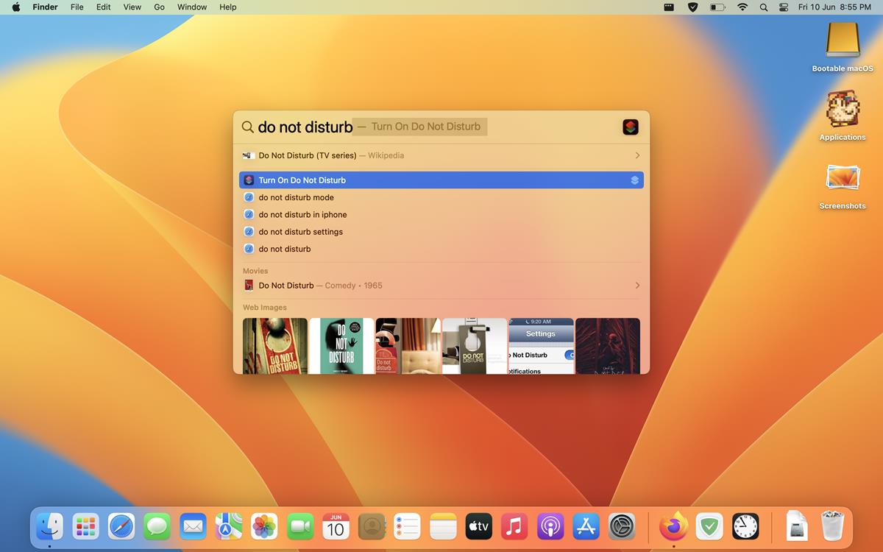
Task: Click the Wi-Fi icon in the menu bar
Action: (742, 7)
